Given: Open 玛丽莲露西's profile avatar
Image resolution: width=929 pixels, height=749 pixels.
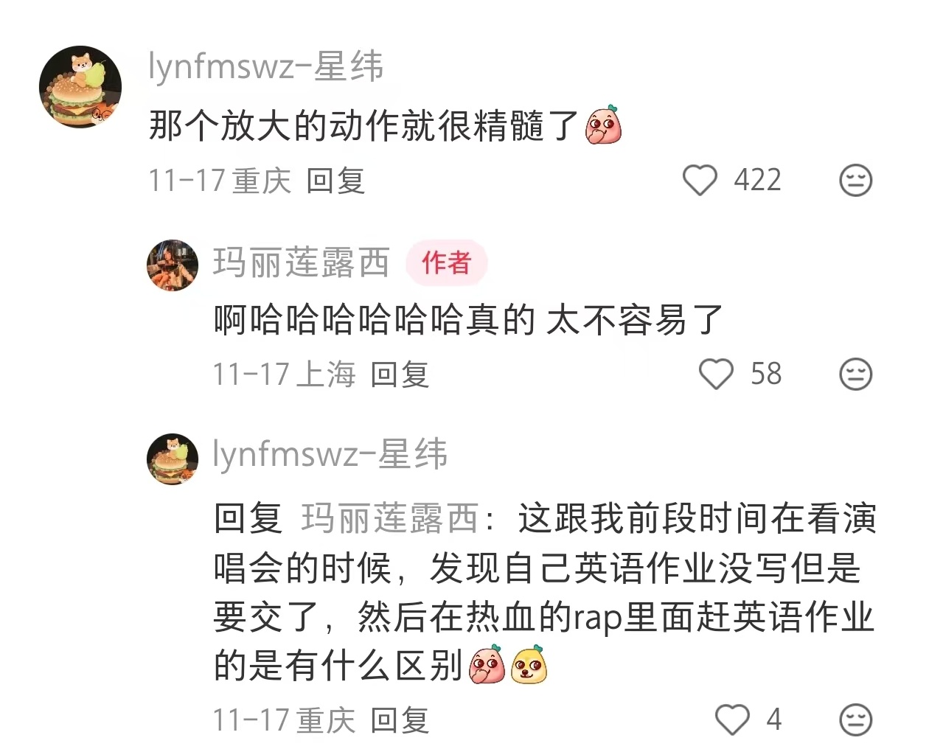Looking at the screenshot, I should point(173,265).
